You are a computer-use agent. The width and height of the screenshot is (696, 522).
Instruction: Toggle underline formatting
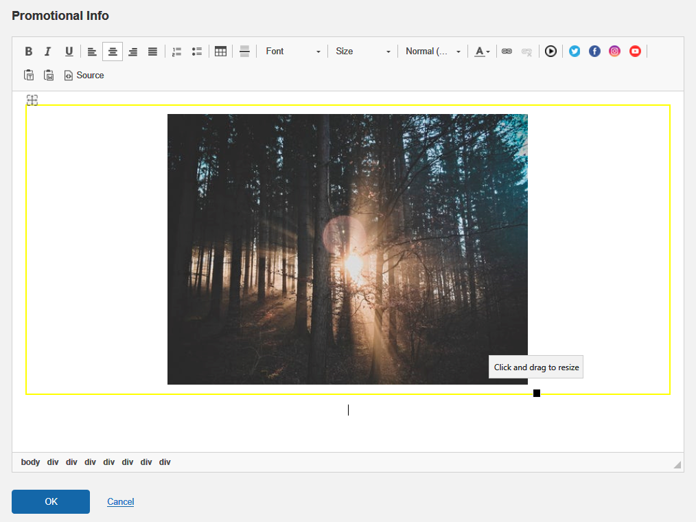69,52
